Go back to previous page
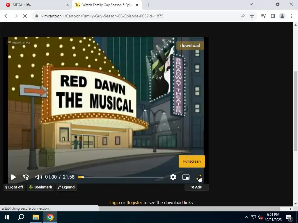 tap(6, 16)
